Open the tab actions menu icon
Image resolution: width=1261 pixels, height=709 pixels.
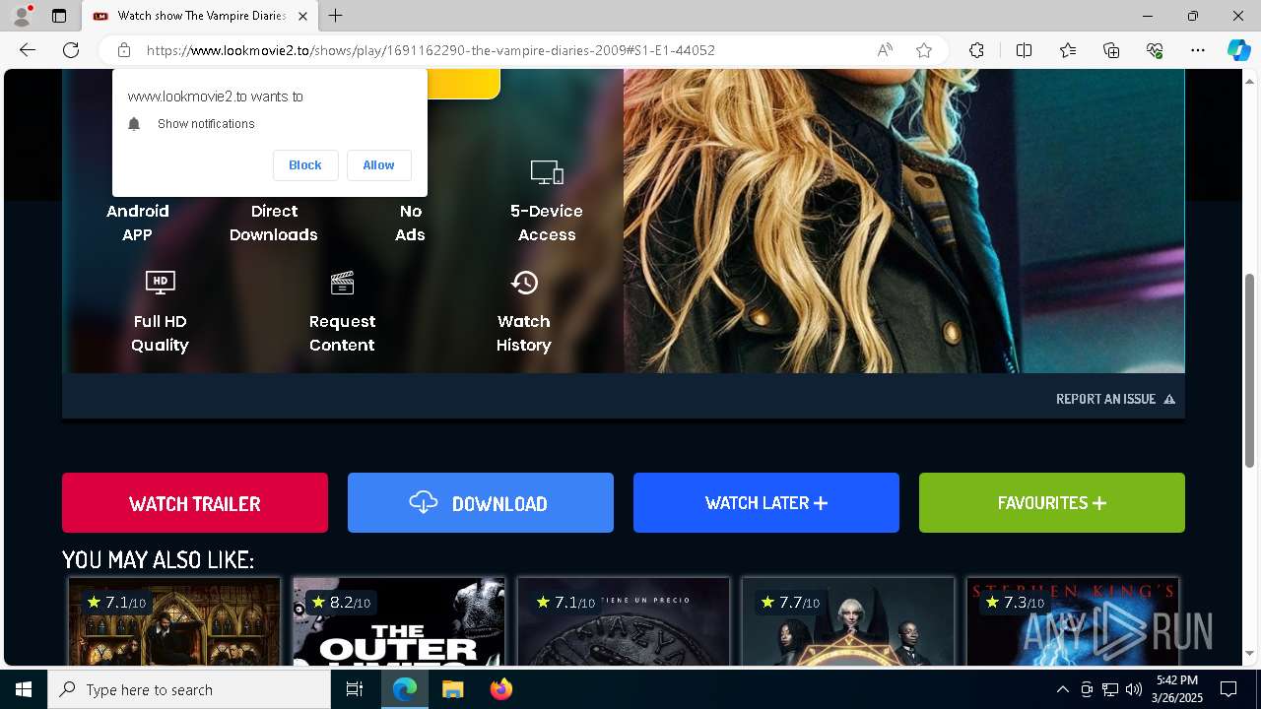click(59, 16)
